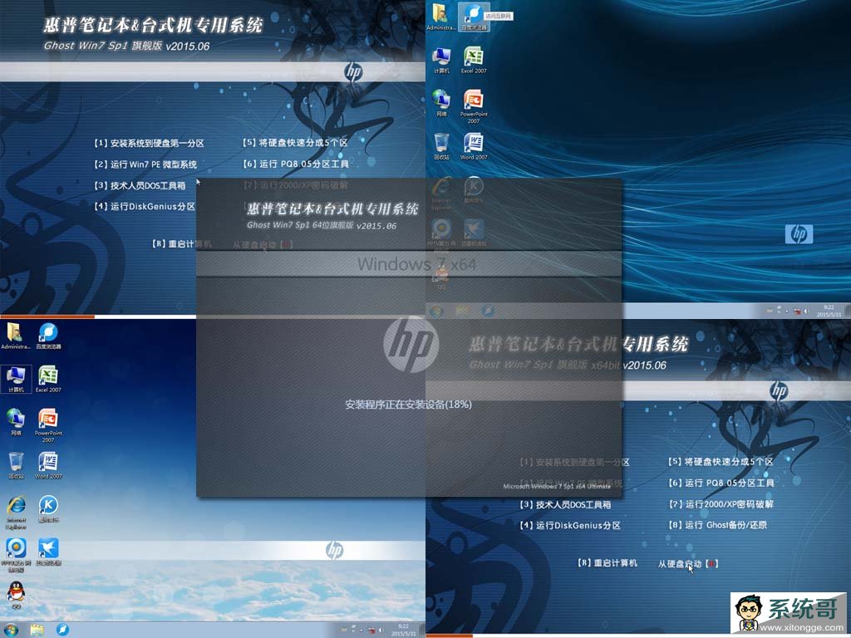Image resolution: width=851 pixels, height=638 pixels.
Task: Pick [6] 运行 PQ8.05分区工具 in the upper boot menu
Action: coord(296,164)
